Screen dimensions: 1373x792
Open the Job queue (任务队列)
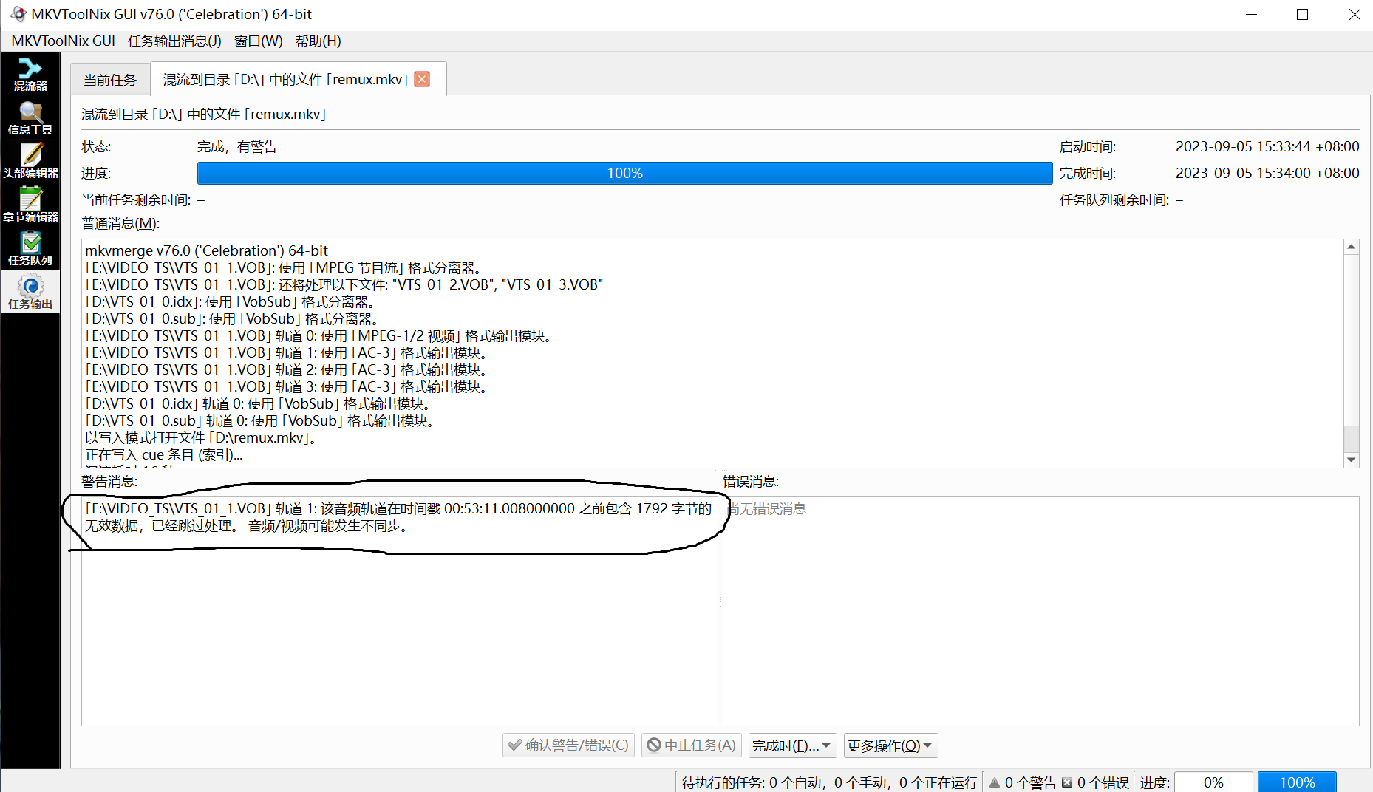(30, 249)
